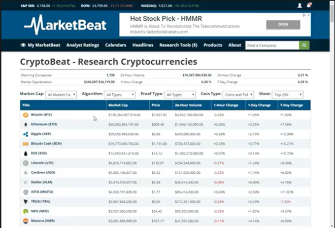Open the notifications bell icon

click(x=309, y=6)
